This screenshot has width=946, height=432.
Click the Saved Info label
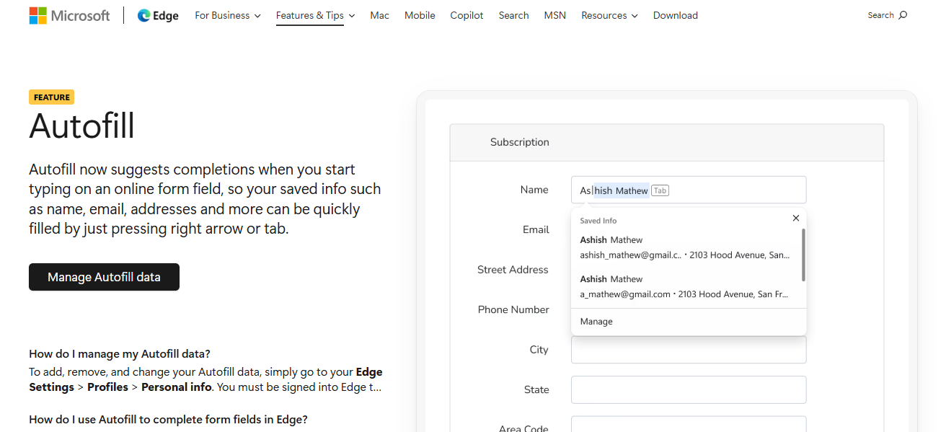[598, 221]
